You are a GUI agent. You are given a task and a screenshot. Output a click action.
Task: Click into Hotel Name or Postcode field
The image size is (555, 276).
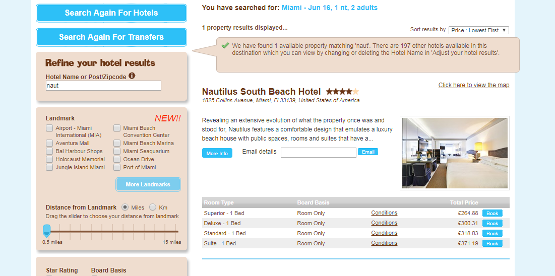coord(103,86)
